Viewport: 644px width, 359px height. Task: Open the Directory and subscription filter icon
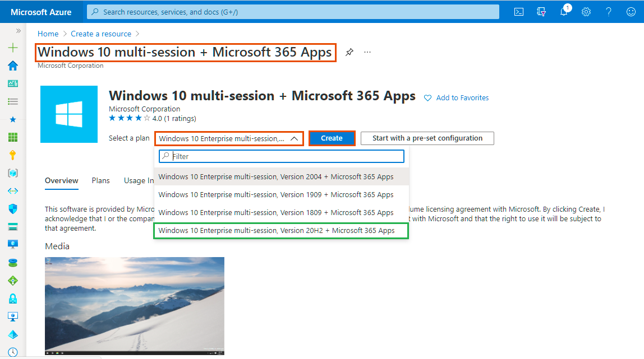[541, 12]
